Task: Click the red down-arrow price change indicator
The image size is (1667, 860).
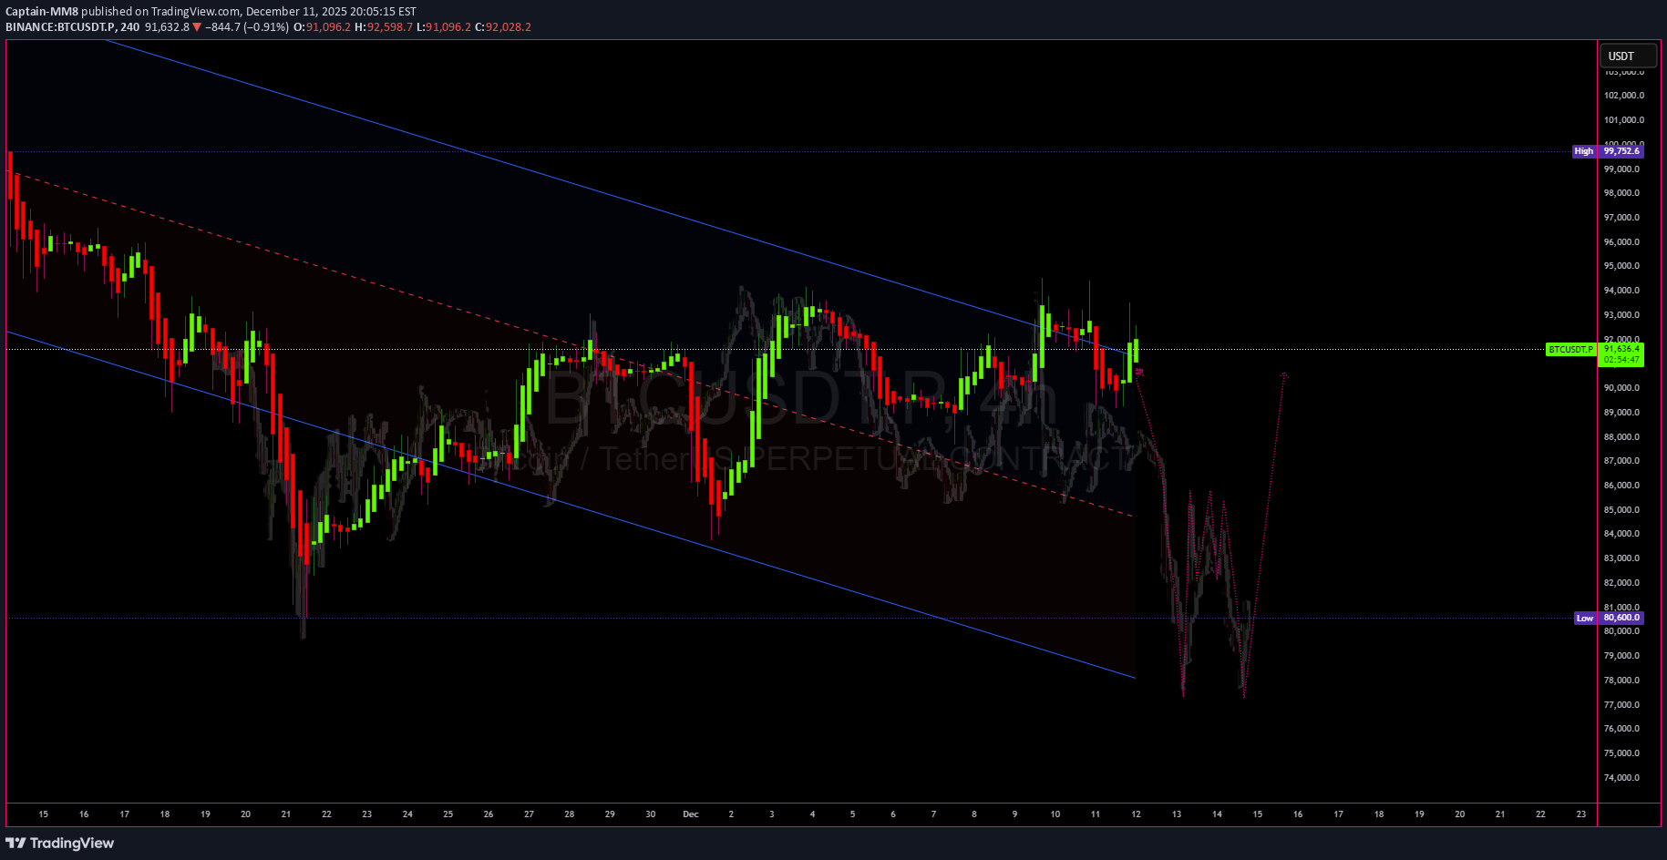Action: [197, 27]
